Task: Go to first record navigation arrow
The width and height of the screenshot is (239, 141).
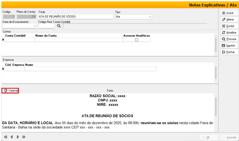Action: 5,137
